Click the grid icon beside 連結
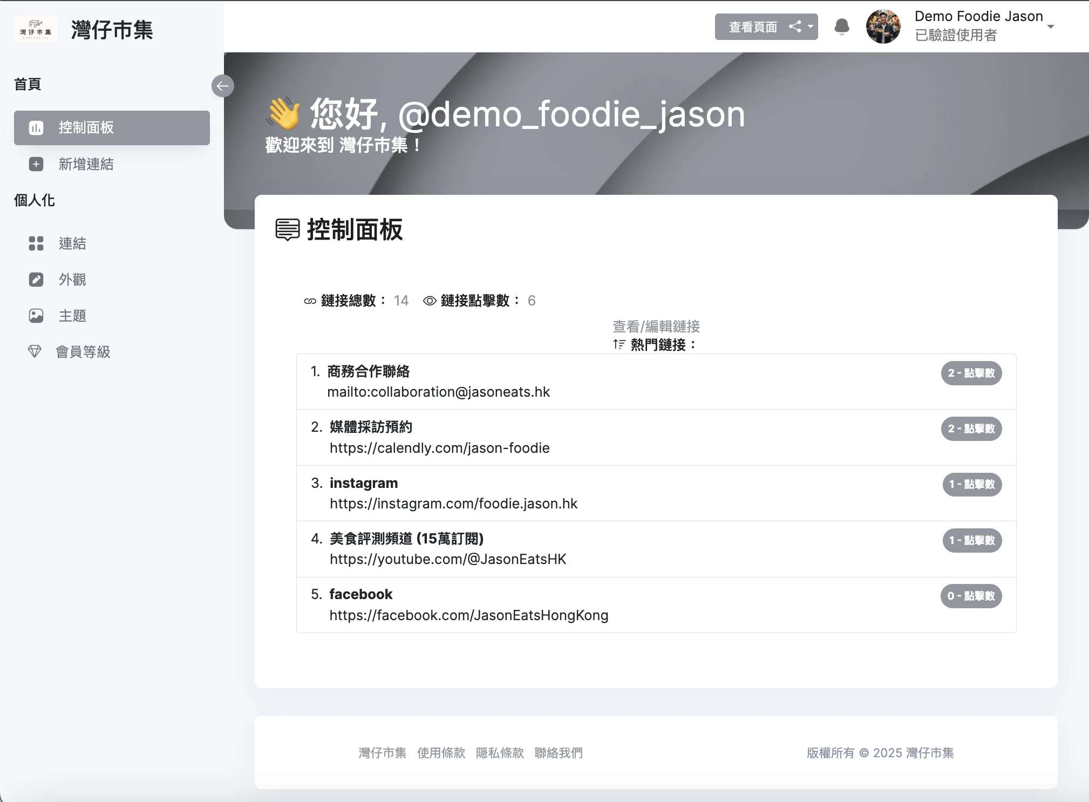 36,243
